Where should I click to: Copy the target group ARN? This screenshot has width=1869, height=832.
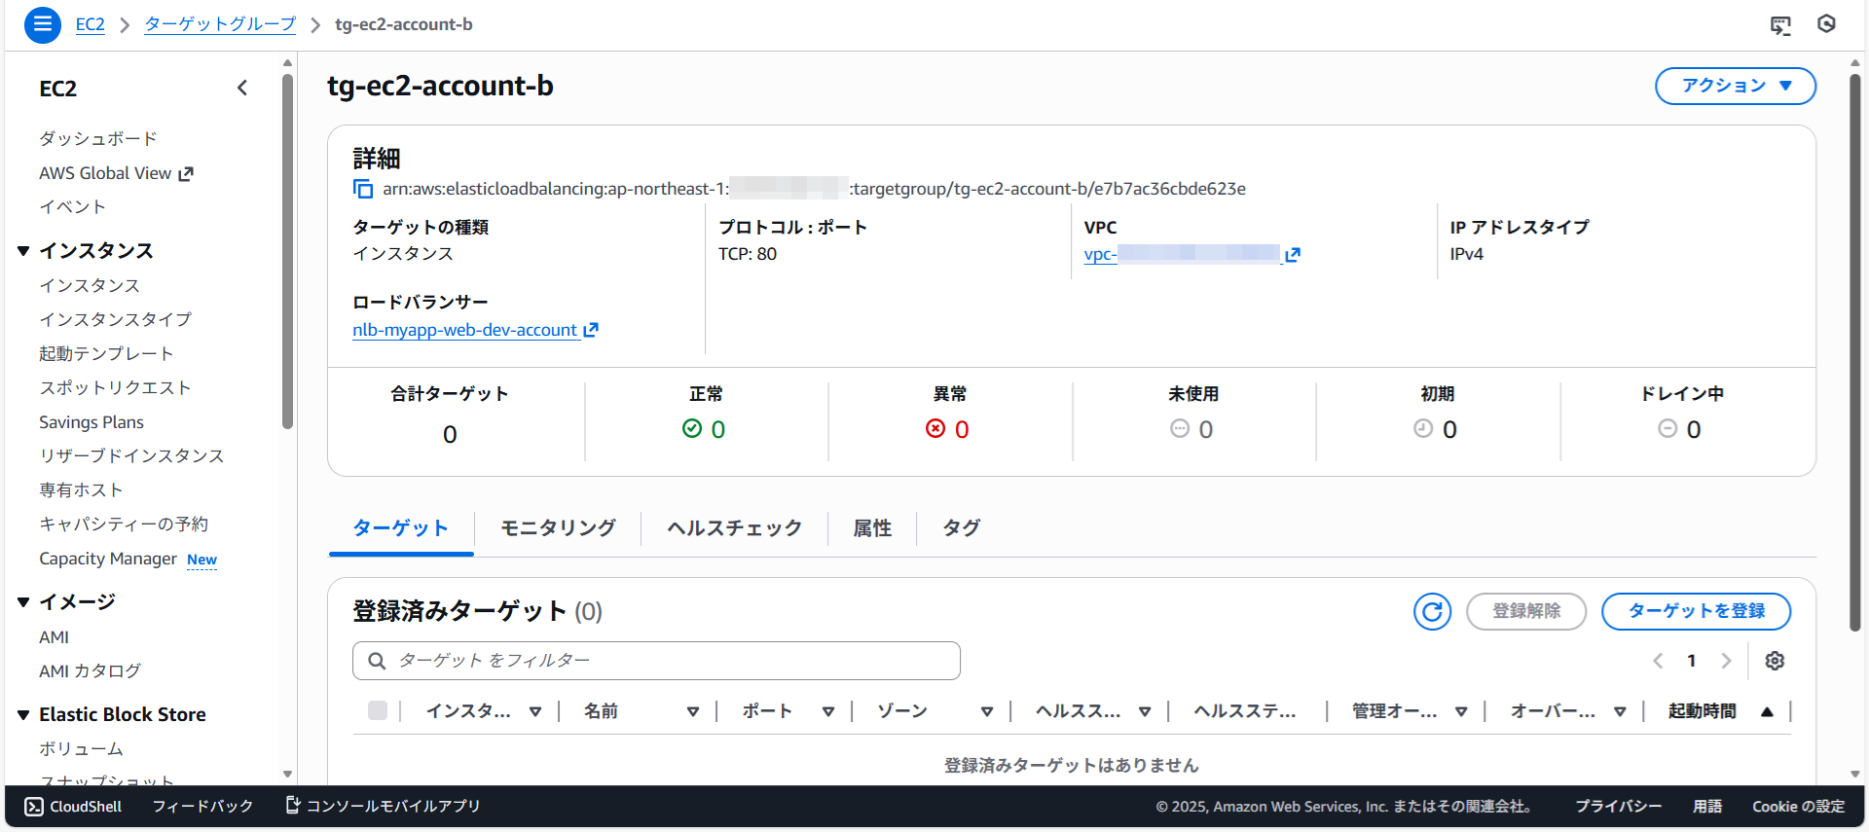pos(363,189)
